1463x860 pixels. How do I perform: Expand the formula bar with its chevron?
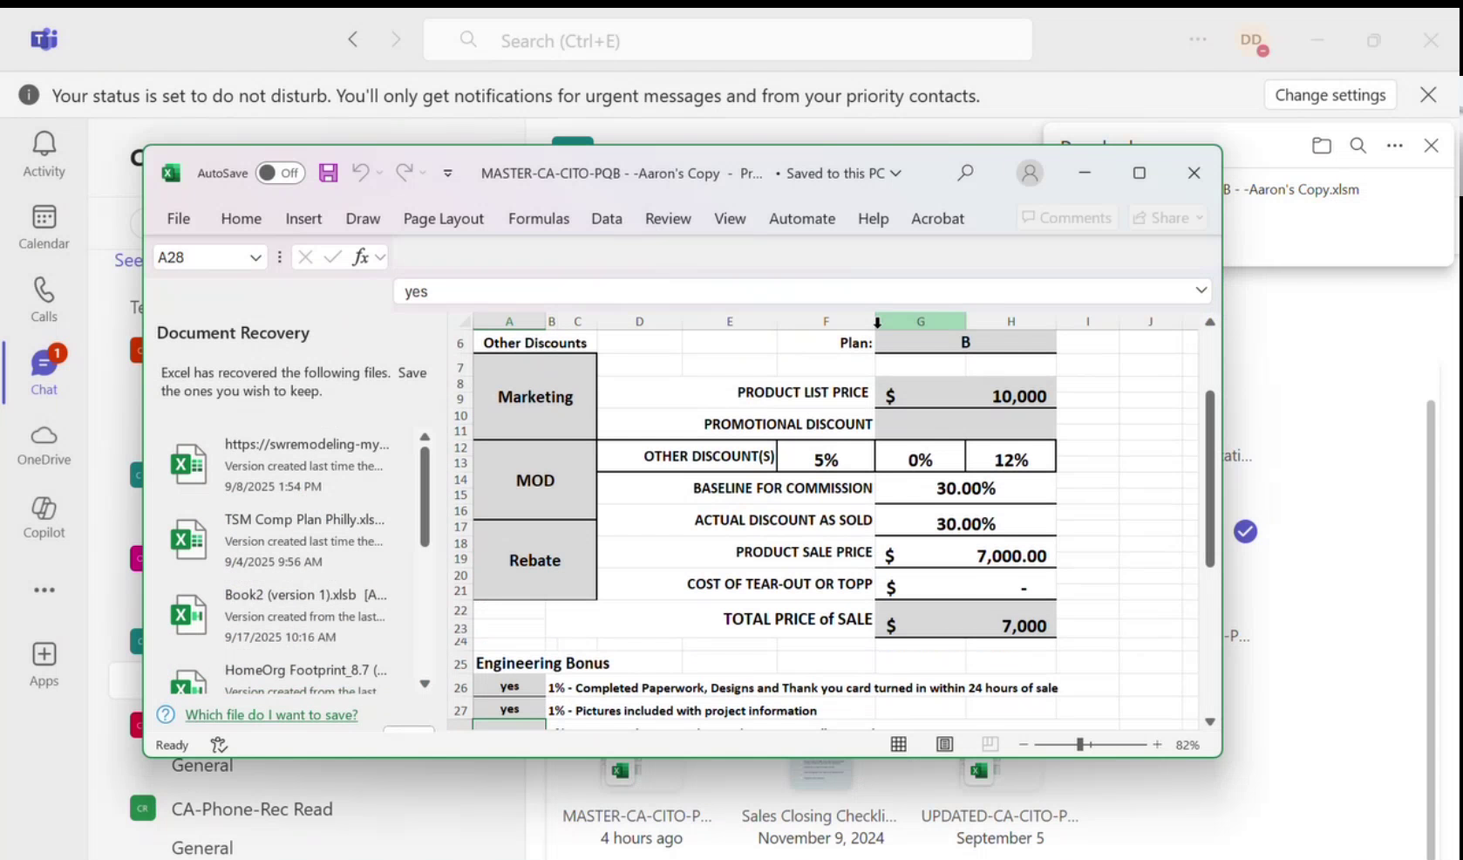point(1201,290)
